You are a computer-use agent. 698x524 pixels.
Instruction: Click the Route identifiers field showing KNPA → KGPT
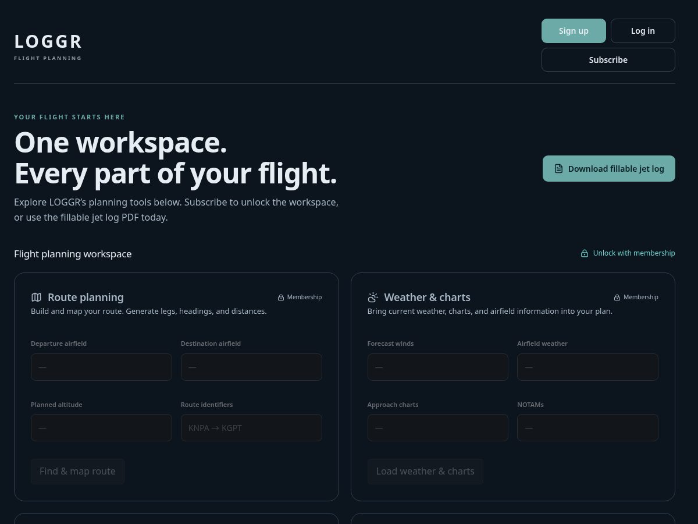(251, 428)
